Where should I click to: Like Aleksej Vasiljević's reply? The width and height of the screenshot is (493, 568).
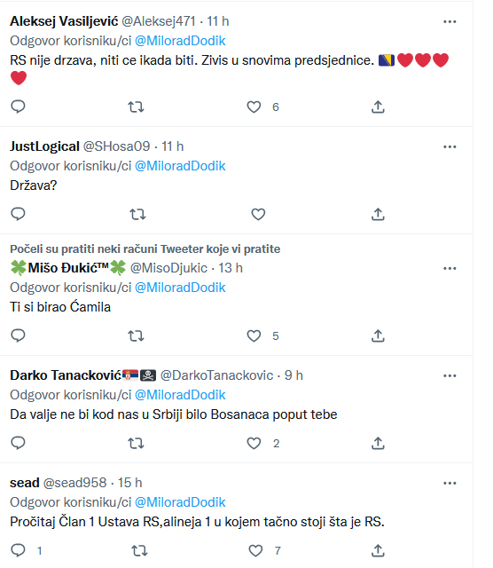[x=254, y=106]
